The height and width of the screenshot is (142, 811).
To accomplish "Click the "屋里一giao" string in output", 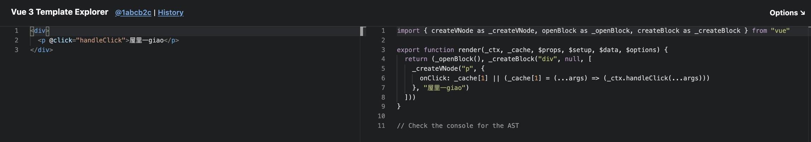I will pyautogui.click(x=444, y=88).
